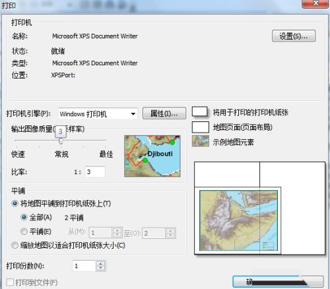
Task: Click the ratio input field showing 3
Action: [95, 172]
